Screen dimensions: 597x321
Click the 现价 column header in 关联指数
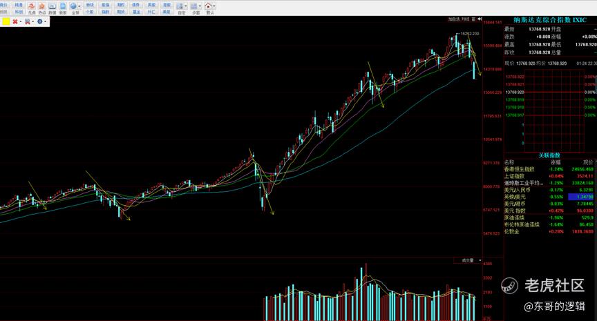coord(588,162)
